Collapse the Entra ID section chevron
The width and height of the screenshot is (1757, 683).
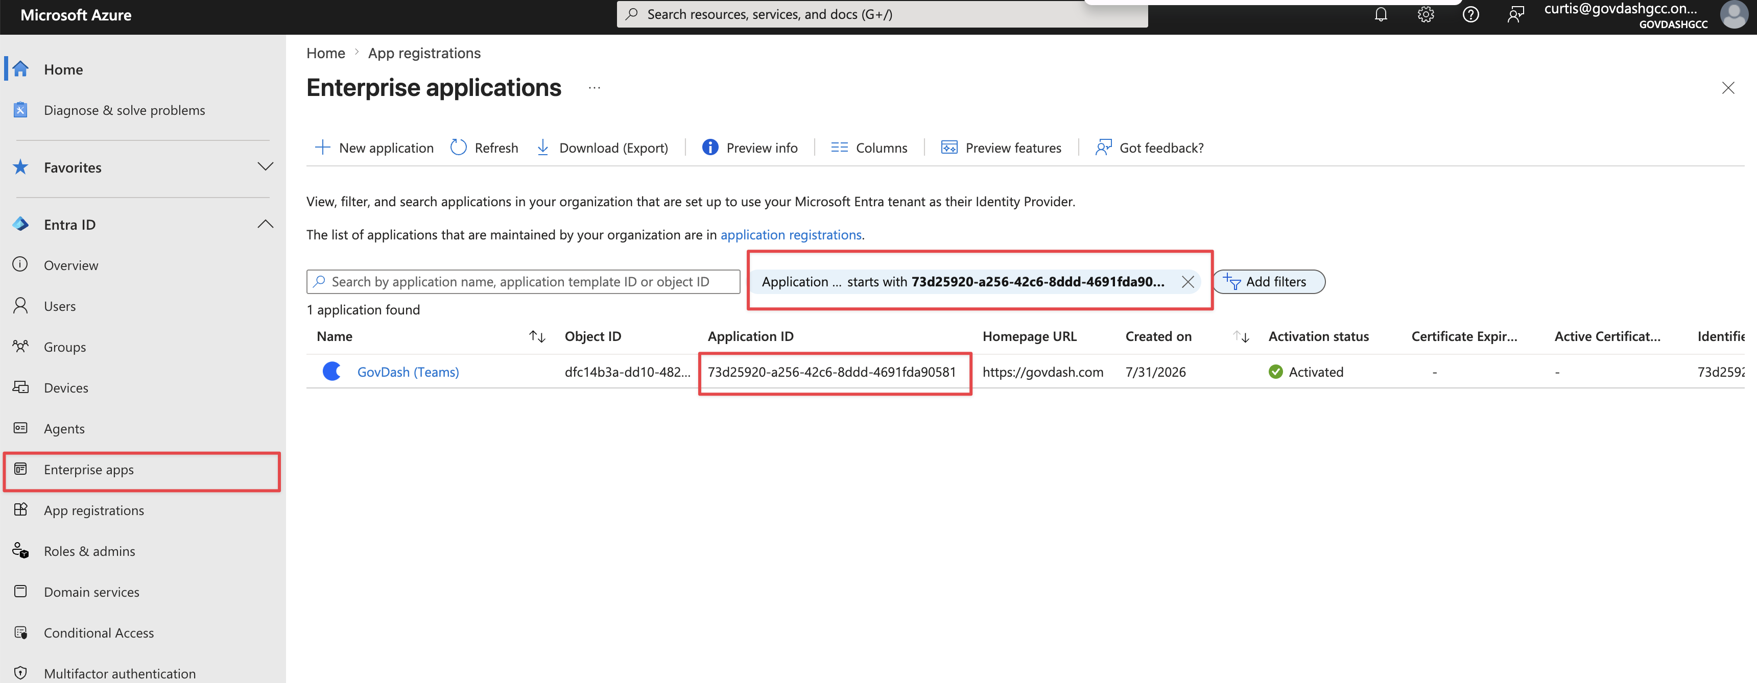[x=265, y=224]
